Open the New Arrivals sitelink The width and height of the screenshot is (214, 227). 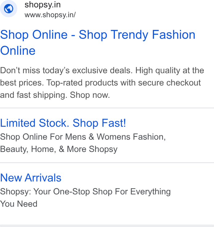point(31,178)
